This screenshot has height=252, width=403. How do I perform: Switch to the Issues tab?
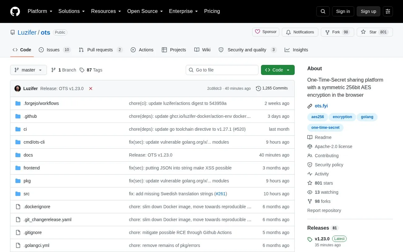pos(55,50)
